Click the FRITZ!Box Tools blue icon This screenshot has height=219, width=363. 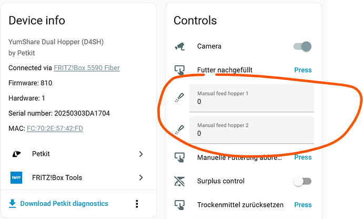[x=16, y=177]
